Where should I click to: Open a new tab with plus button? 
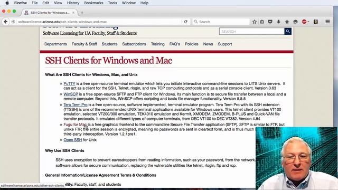(x=82, y=13)
